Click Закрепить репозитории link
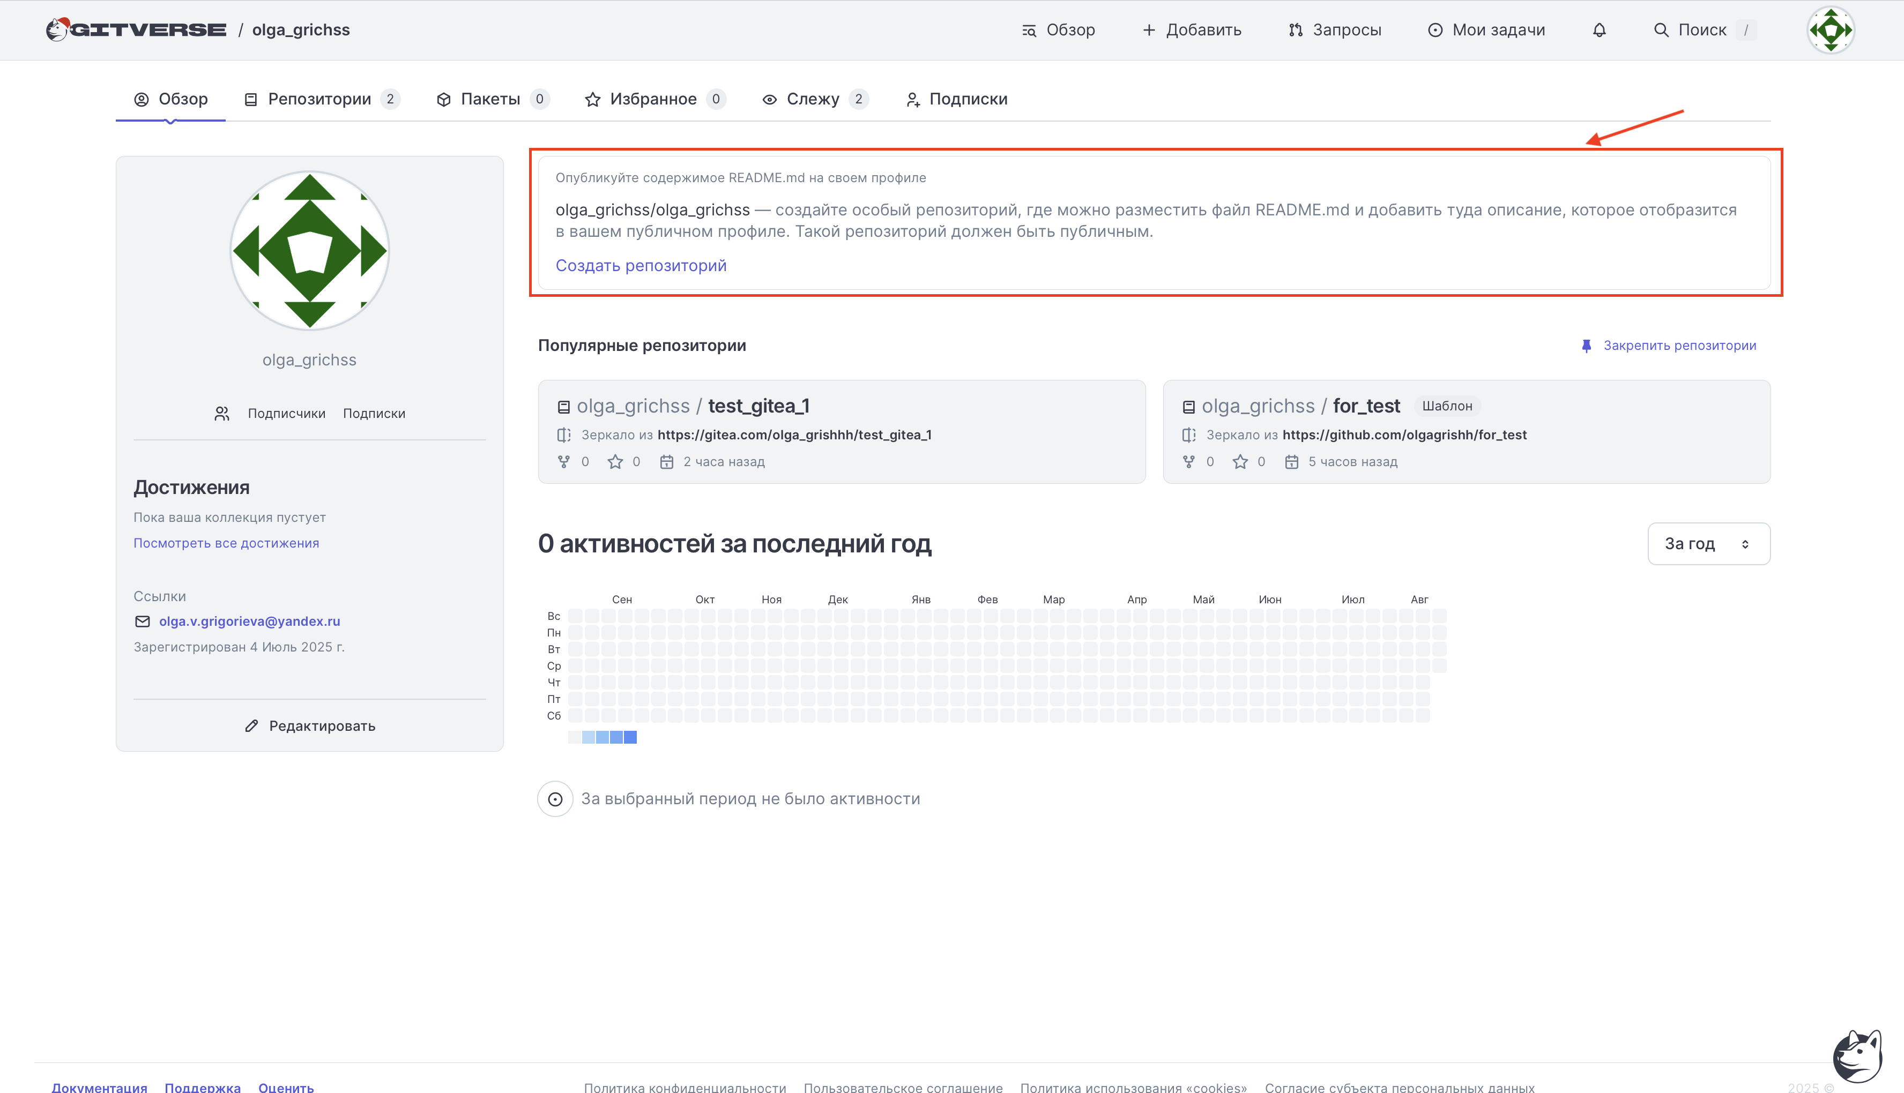 tap(1679, 346)
